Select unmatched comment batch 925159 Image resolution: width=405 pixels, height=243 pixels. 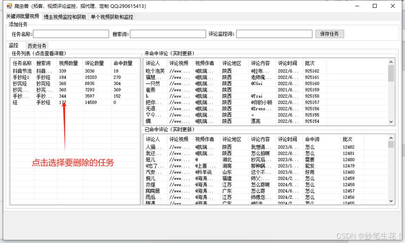click(x=265, y=90)
